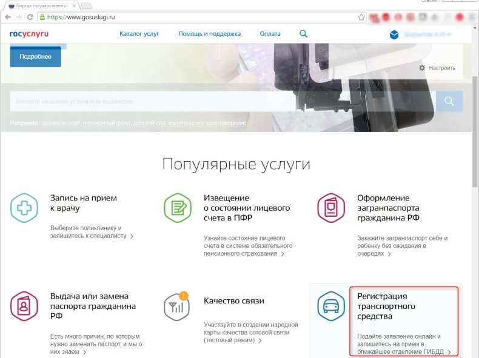Click the госуслуги logo

29,34
